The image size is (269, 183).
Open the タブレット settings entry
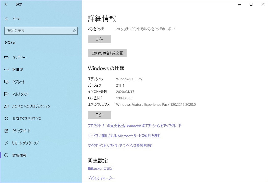[x=19, y=82]
